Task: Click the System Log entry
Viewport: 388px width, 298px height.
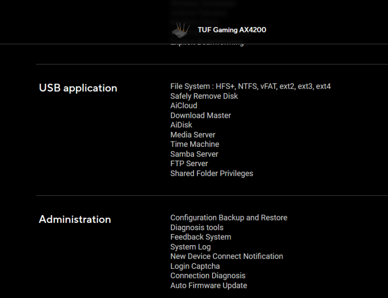Action: [x=191, y=247]
